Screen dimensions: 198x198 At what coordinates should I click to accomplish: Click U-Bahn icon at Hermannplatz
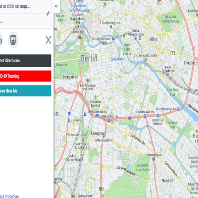point(154,159)
